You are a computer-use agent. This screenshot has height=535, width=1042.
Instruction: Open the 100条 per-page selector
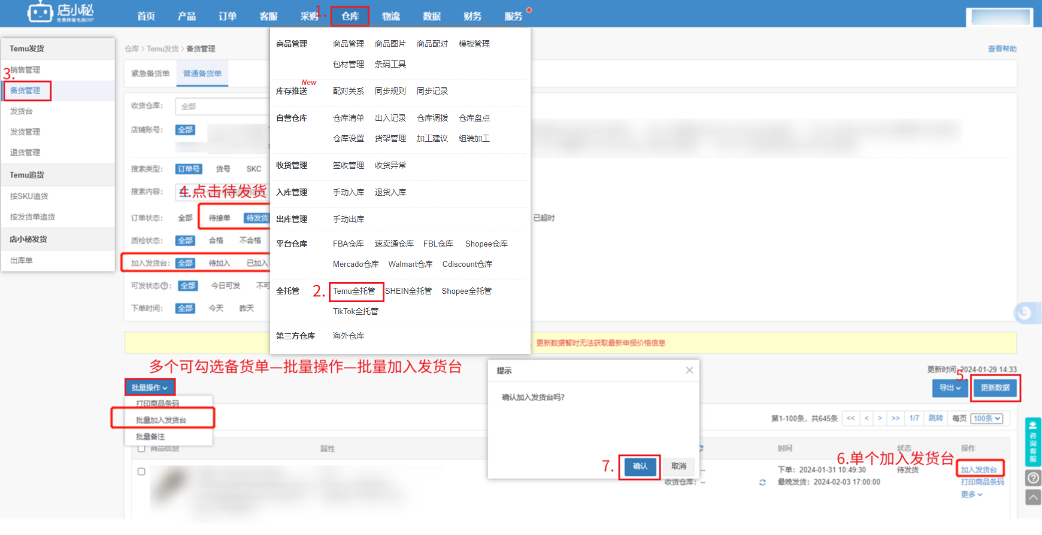[987, 418]
